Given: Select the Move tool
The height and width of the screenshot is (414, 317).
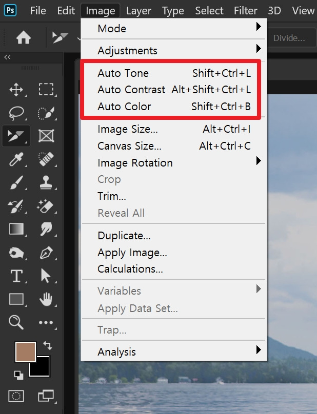Looking at the screenshot, I should (16, 90).
